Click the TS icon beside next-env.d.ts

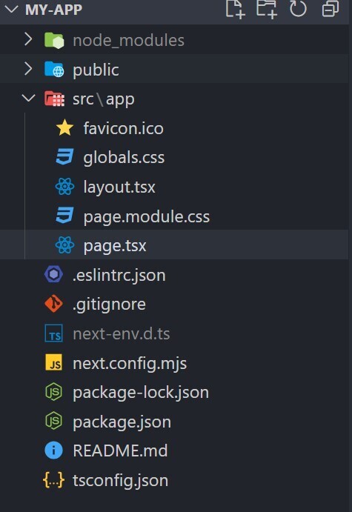pyautogui.click(x=53, y=333)
